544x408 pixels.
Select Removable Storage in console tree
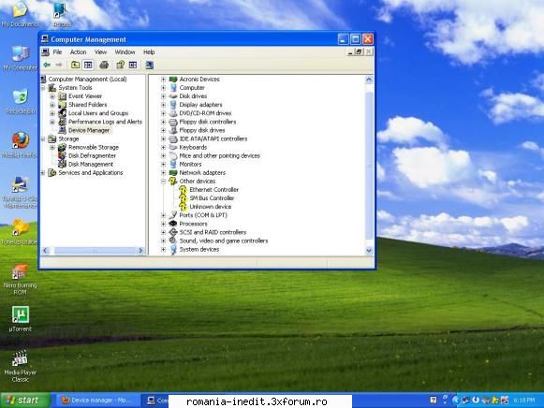94,147
